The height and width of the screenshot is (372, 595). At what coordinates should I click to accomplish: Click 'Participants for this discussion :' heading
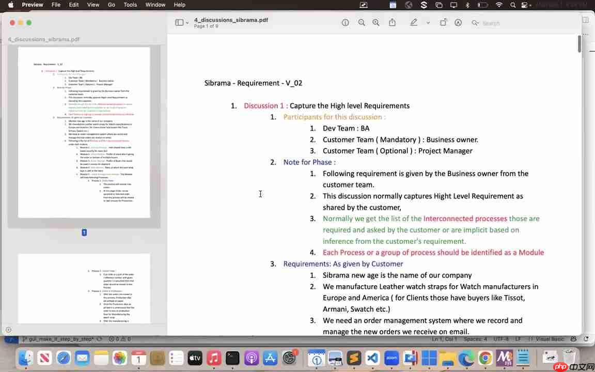334,117
